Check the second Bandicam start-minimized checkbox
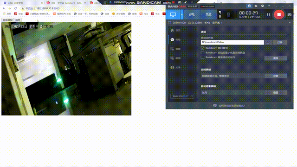 202,52
